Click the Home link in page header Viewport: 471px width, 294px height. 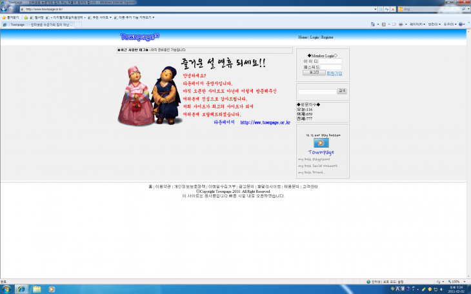[303, 37]
